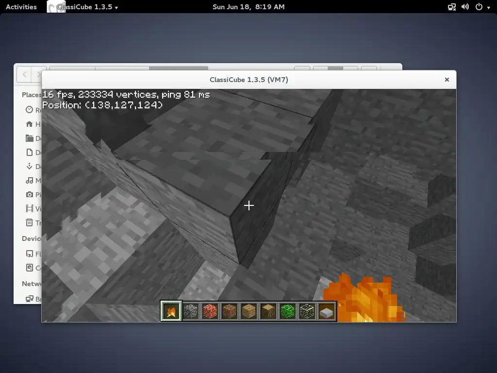Select the wood log block in the hotbar
This screenshot has height=373, width=497.
[268, 311]
